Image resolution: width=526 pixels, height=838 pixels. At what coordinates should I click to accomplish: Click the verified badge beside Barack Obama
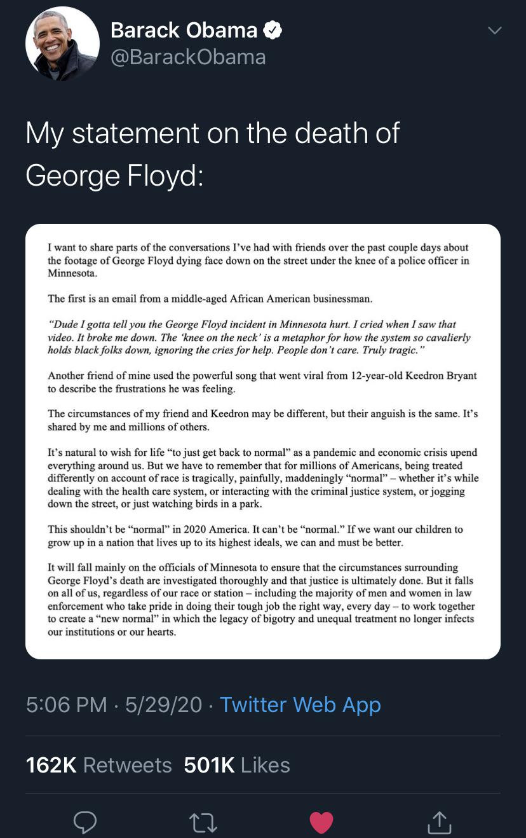click(x=273, y=30)
